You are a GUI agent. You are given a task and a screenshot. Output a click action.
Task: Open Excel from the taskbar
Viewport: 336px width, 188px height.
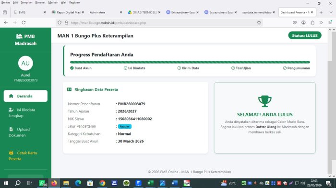click(x=150, y=183)
